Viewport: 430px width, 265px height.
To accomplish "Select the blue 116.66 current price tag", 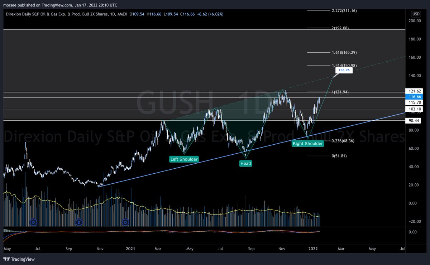I will tap(415, 97).
